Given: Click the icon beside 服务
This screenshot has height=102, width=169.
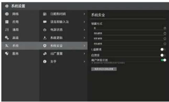Looking at the screenshot, I should pyautogui.click(x=7, y=53).
